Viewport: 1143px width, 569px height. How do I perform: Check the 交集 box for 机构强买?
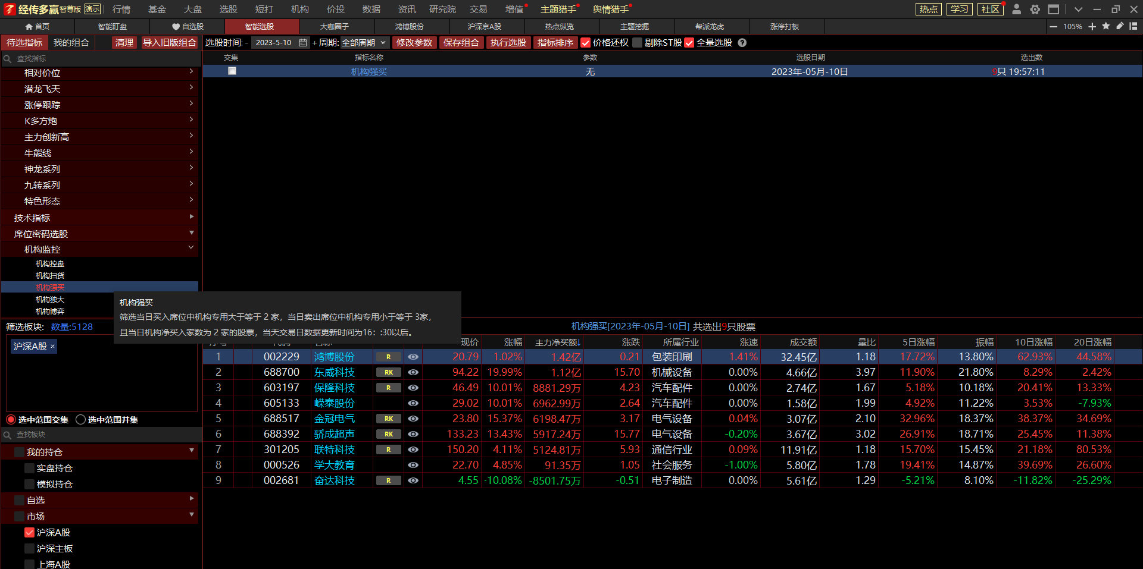232,71
